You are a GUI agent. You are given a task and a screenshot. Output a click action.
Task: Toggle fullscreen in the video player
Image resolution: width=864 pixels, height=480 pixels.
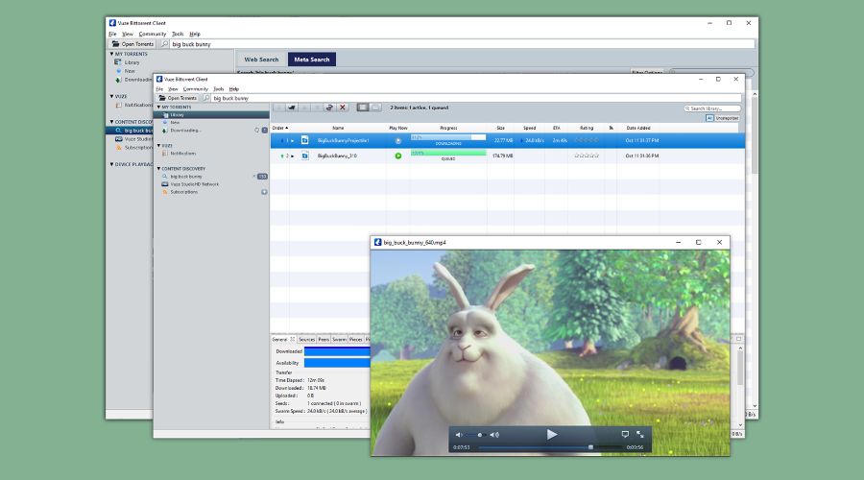[x=640, y=434]
